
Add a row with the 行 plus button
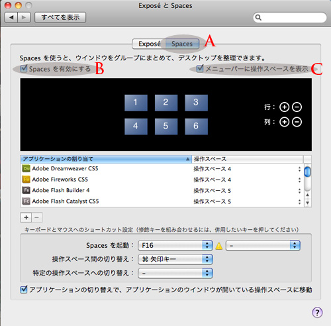[x=284, y=107]
